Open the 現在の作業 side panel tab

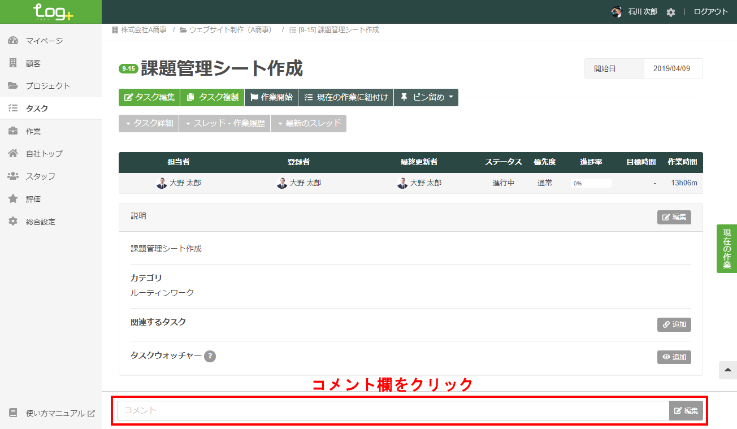click(x=727, y=249)
